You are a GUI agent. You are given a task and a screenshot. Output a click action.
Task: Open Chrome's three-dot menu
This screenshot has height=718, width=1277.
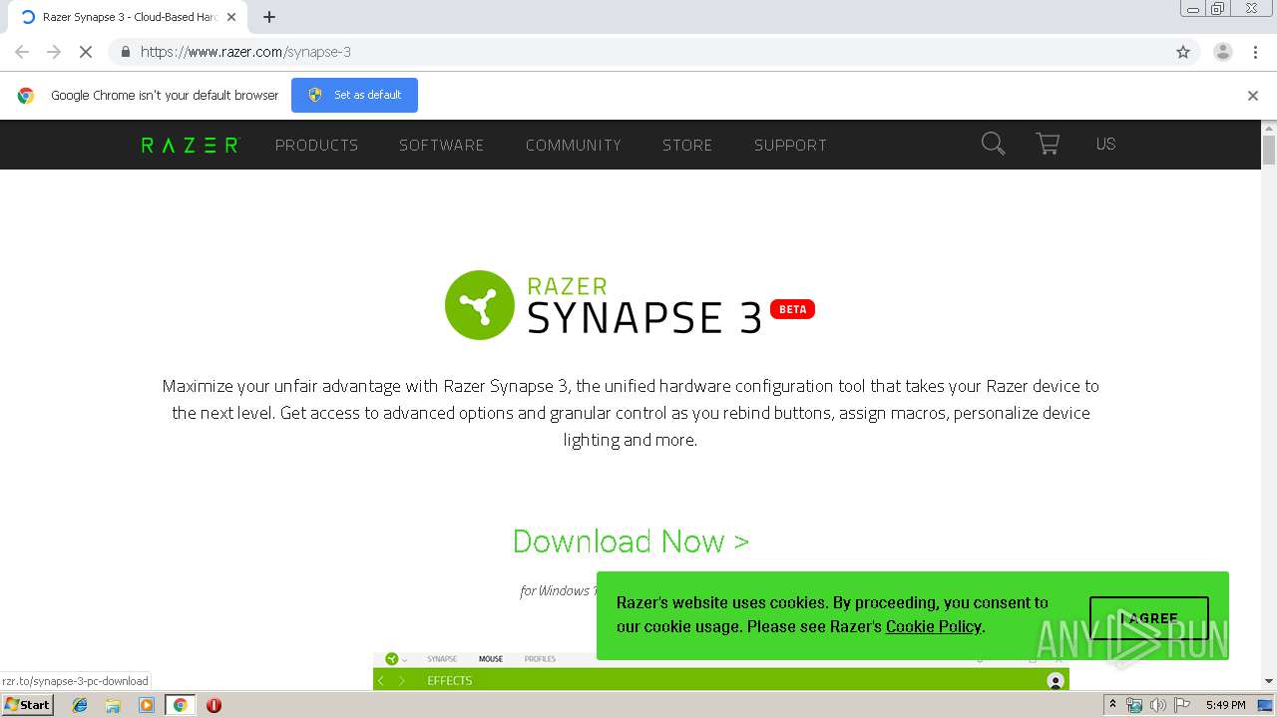coord(1256,52)
